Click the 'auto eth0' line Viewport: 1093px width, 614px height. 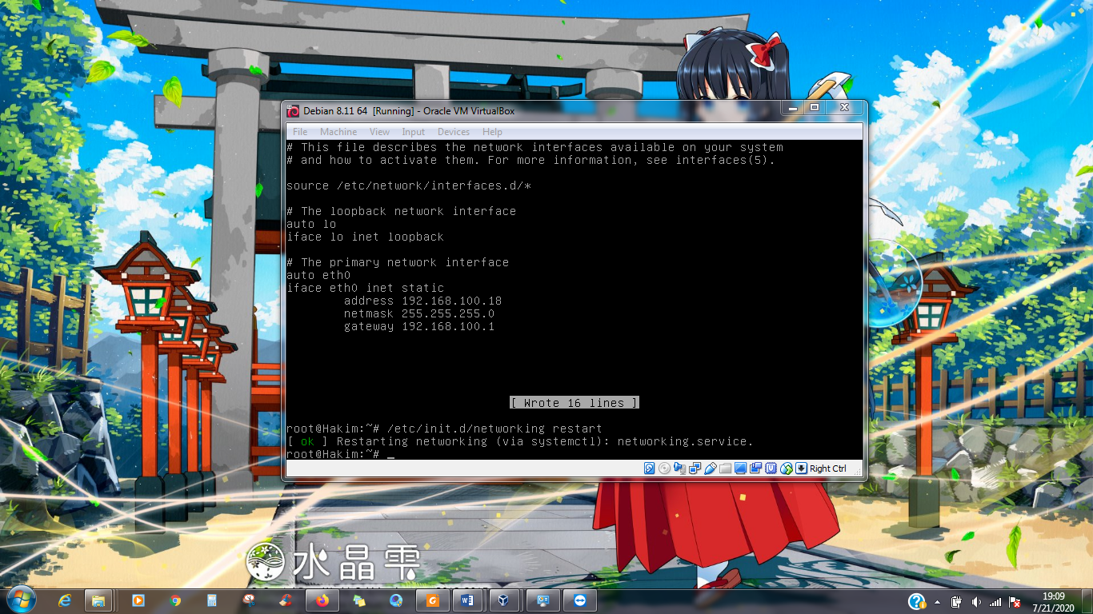[x=318, y=275]
